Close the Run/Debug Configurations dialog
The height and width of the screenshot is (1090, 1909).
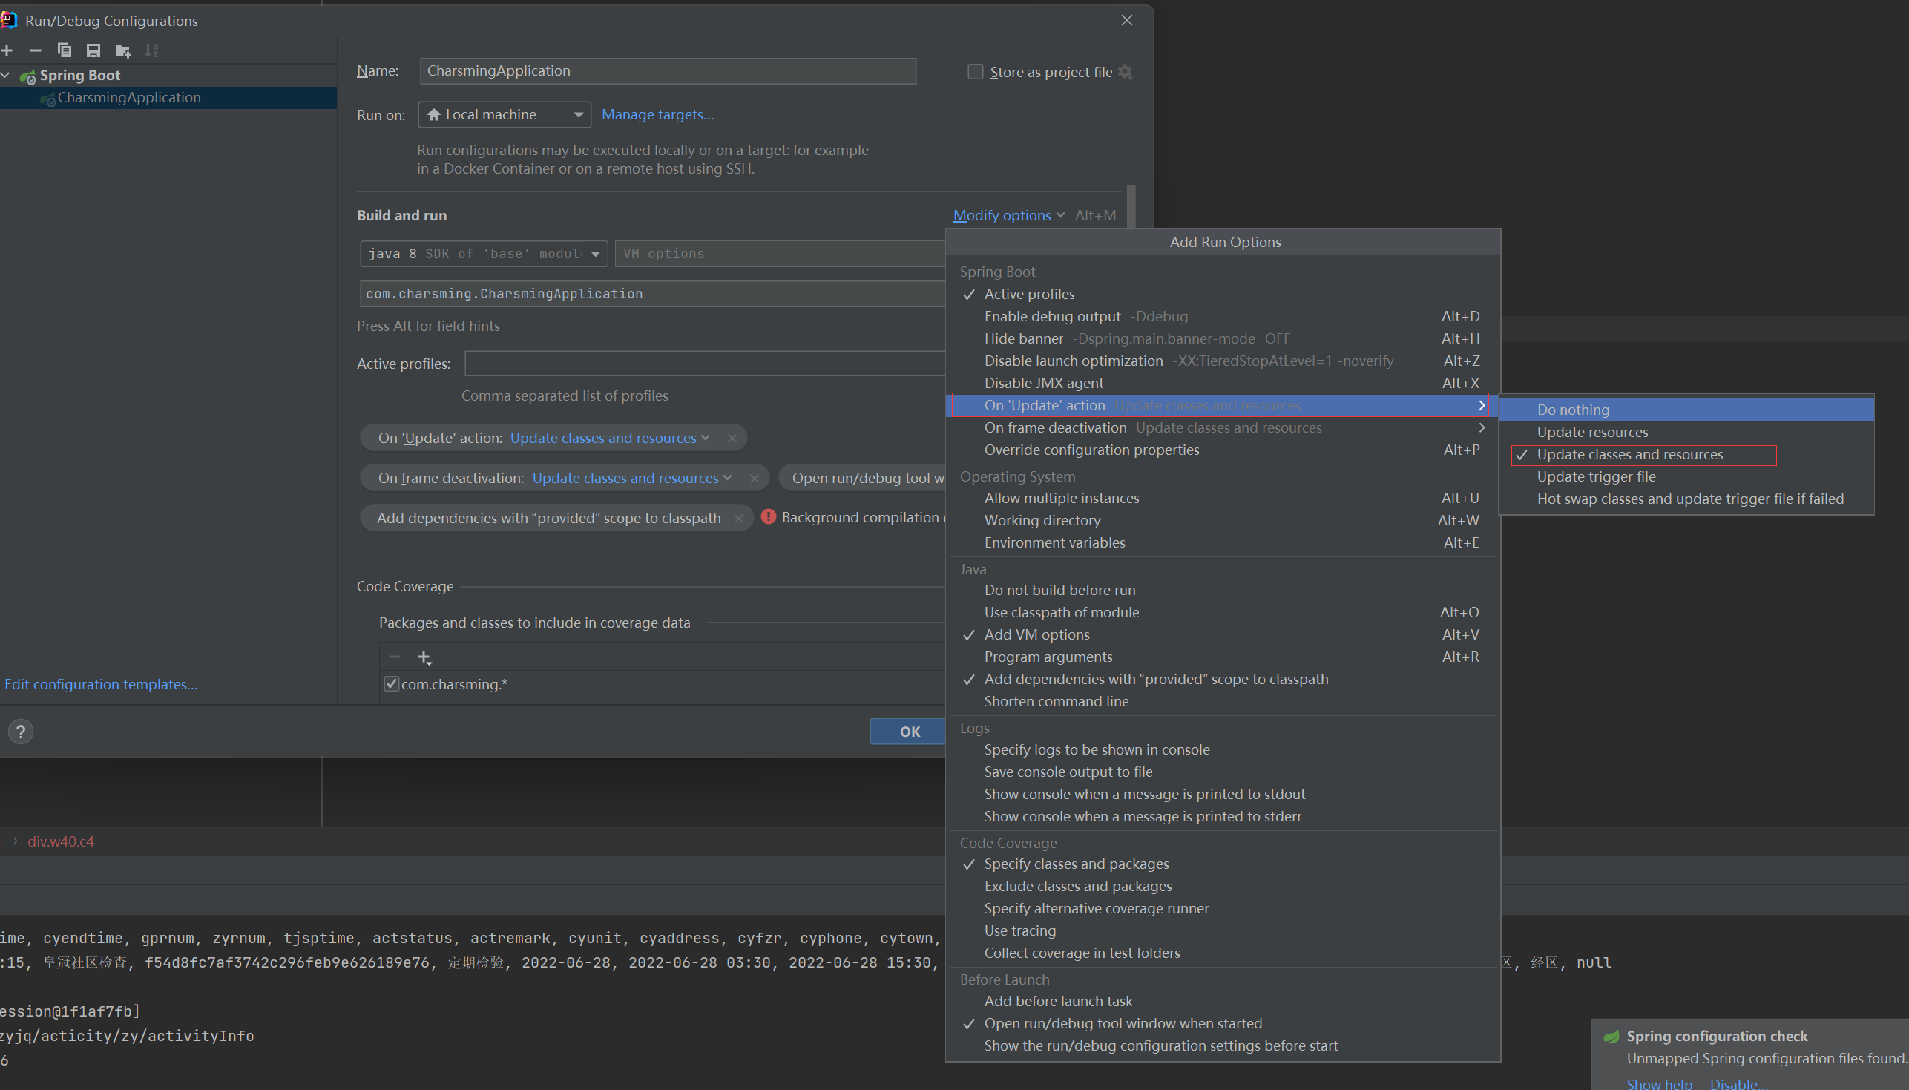(1127, 20)
